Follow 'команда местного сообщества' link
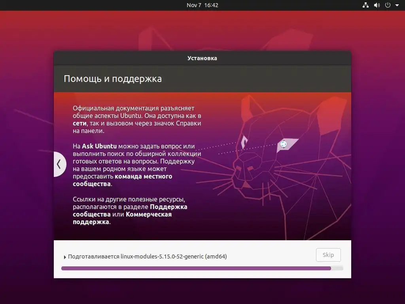The width and height of the screenshot is (405, 304). tap(123, 180)
